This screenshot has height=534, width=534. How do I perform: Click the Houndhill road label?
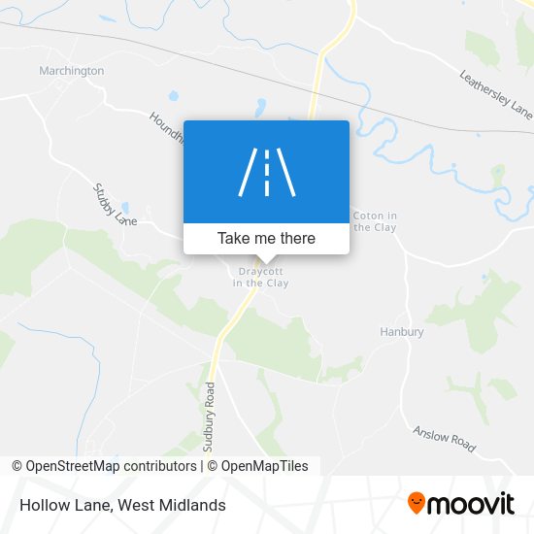click(167, 128)
